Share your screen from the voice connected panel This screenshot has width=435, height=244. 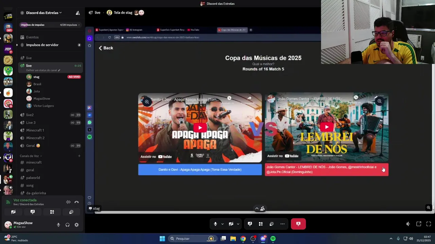(33, 212)
